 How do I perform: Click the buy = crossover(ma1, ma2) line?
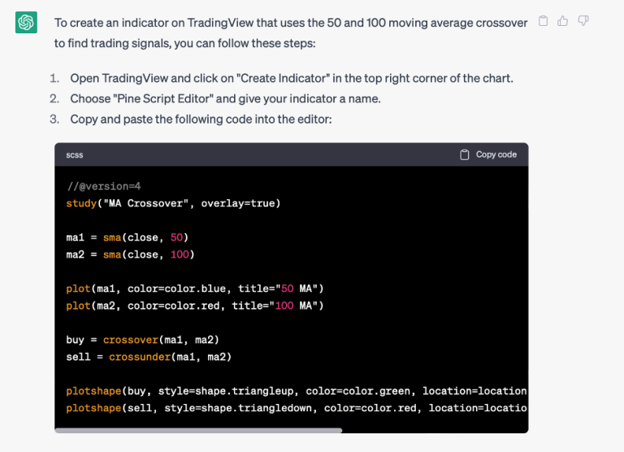coord(142,340)
